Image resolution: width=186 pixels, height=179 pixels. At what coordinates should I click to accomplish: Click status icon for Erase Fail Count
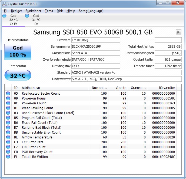point(8,122)
